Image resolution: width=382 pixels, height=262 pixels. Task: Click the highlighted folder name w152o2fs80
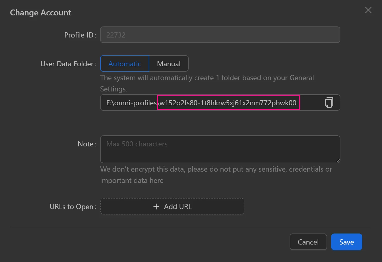tap(228, 103)
